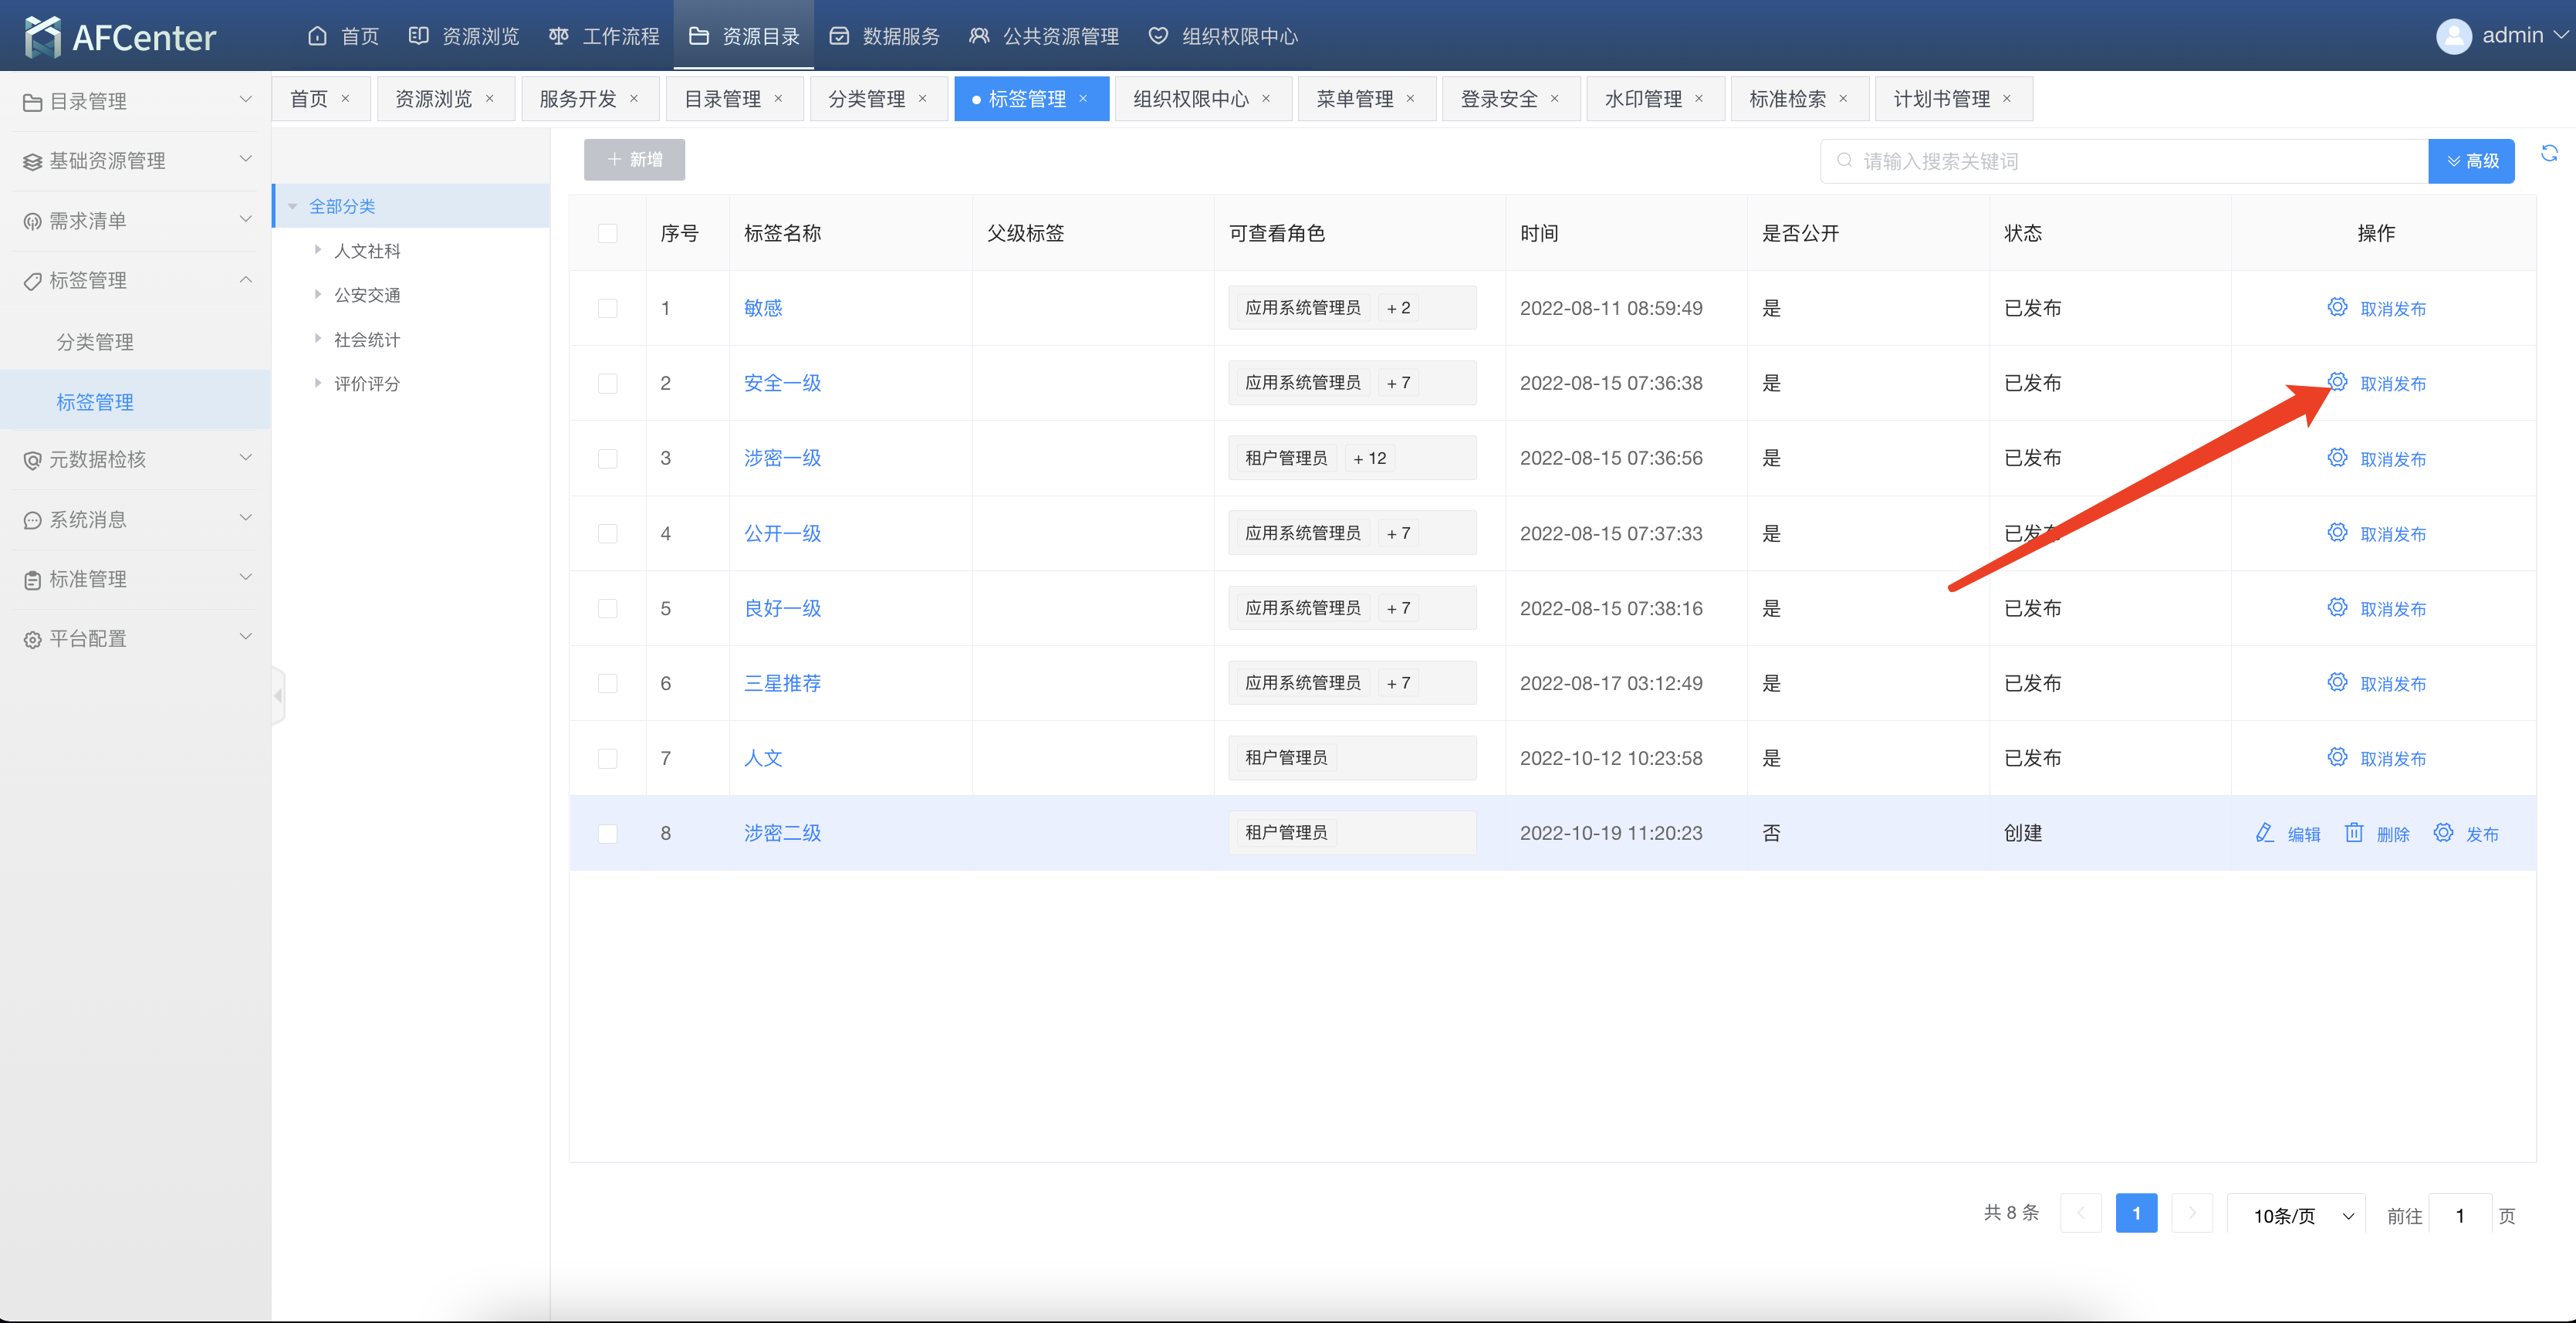Click the 取消发布 gear icon in the 敏感 row
Image resolution: width=2576 pixels, height=1323 pixels.
tap(2337, 307)
